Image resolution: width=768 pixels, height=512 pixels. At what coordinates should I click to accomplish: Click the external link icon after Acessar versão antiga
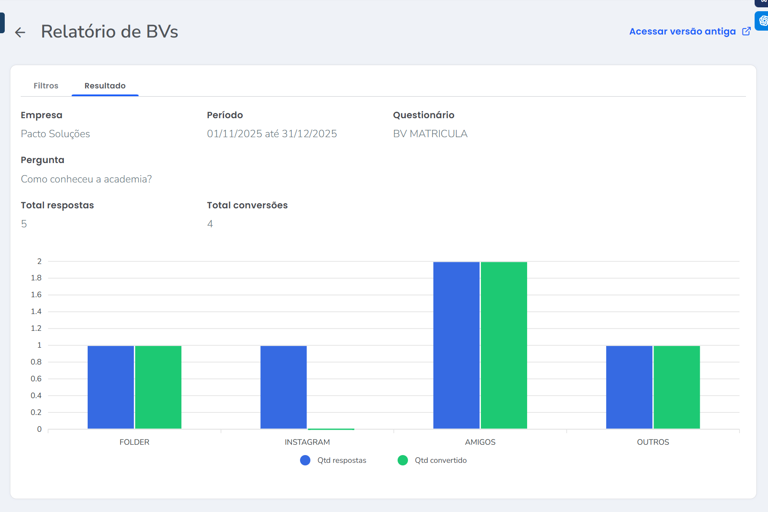pyautogui.click(x=746, y=31)
